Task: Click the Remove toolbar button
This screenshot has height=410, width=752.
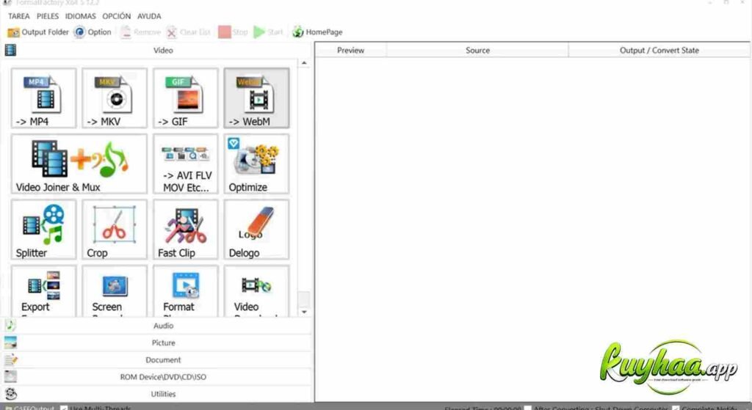Action: pos(140,32)
